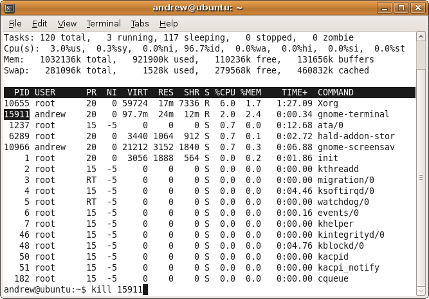This screenshot has width=429, height=299.
Task: Click the watchdog/0 command text
Action: pyautogui.click(x=343, y=202)
